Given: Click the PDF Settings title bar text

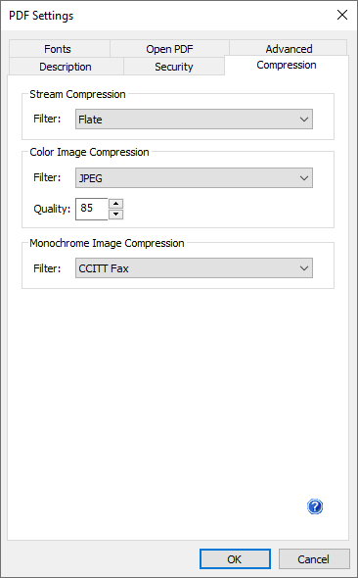Looking at the screenshot, I should (41, 16).
